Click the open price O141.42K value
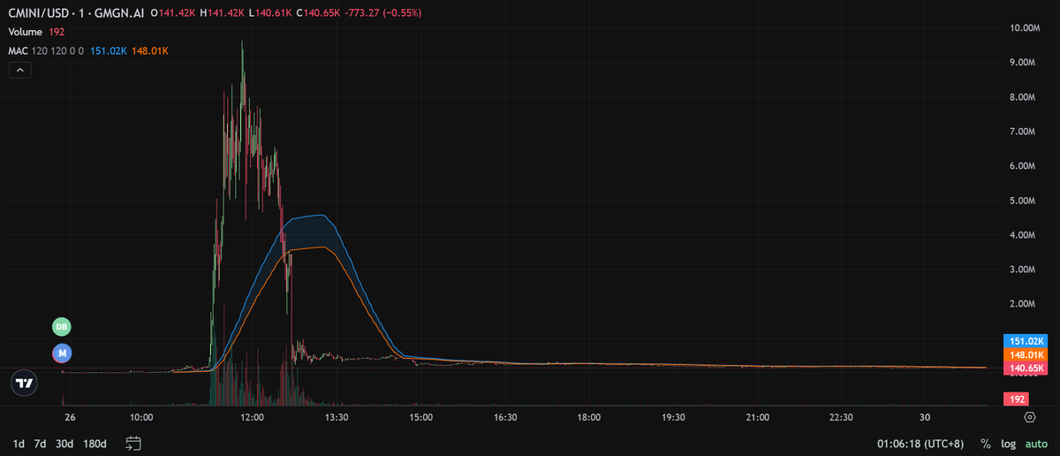 pyautogui.click(x=174, y=13)
